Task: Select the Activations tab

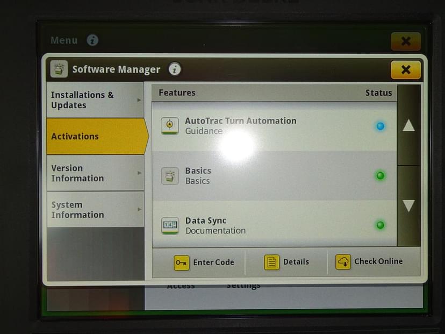Action: coord(97,136)
